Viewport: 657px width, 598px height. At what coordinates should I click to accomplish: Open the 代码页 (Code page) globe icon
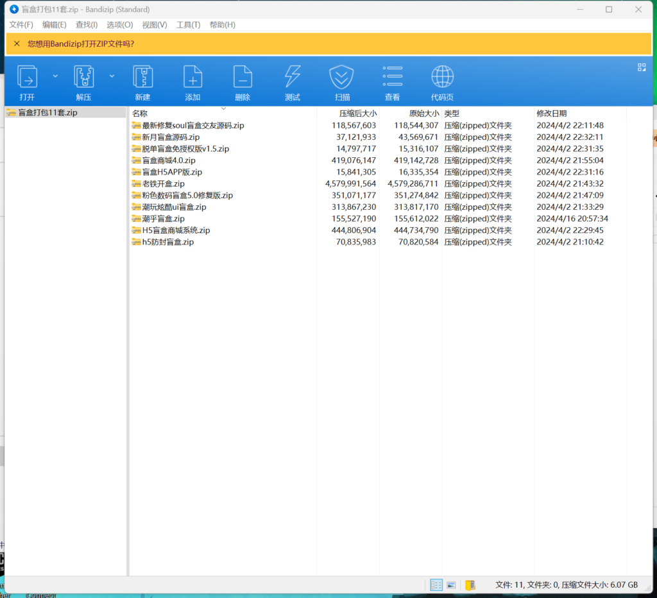[442, 77]
